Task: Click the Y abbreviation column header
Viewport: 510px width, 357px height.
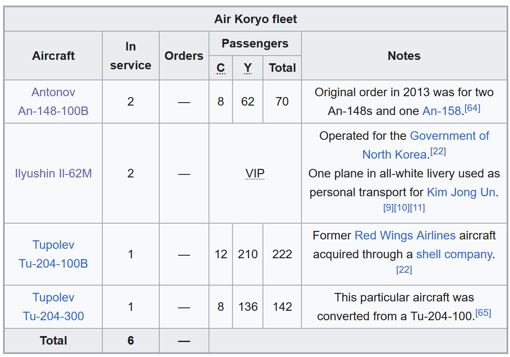Action: tap(248, 68)
